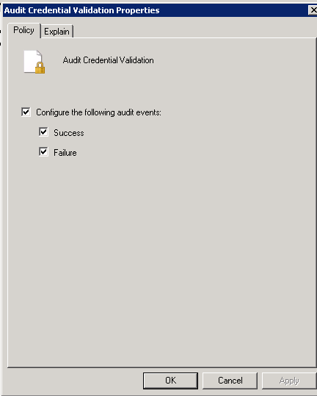This screenshot has width=317, height=396.
Task: Click the dialog title bar text
Action: [x=81, y=10]
